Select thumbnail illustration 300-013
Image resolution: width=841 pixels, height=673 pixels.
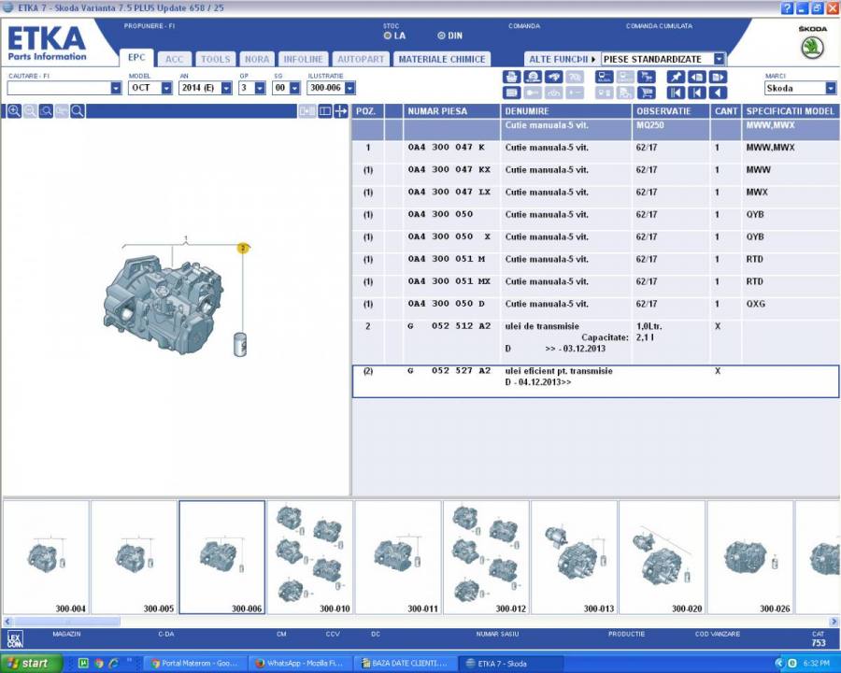[574, 557]
